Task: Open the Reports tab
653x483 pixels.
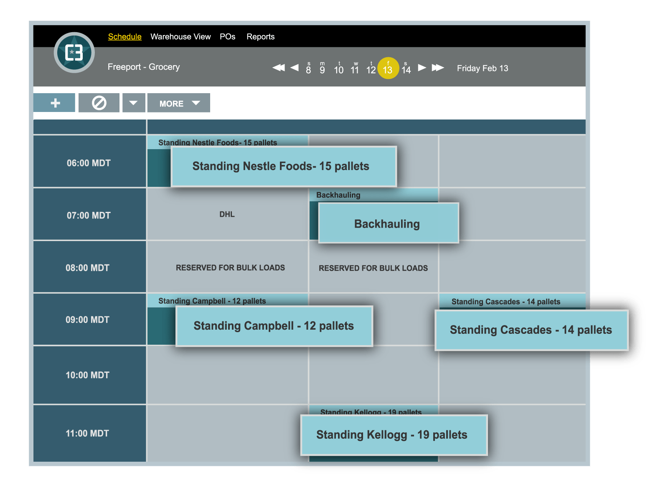Action: 261,37
